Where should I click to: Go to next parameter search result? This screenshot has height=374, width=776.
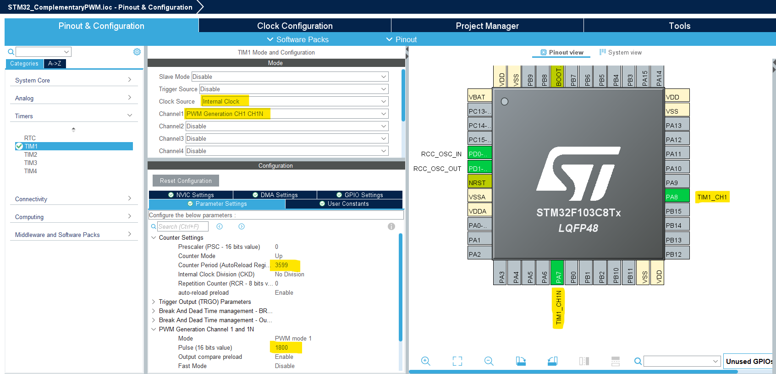click(242, 226)
